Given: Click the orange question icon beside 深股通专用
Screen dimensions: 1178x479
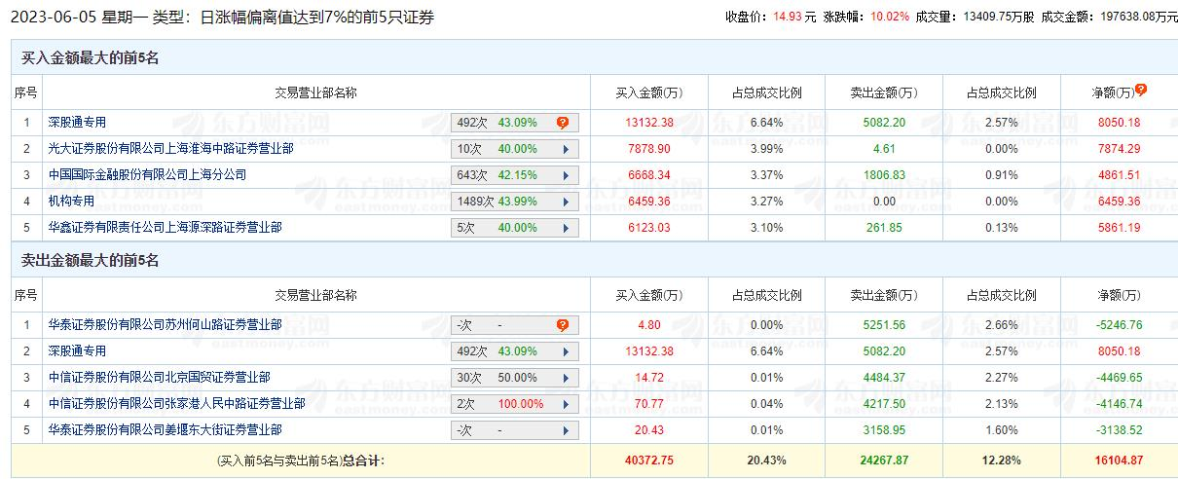Looking at the screenshot, I should (x=562, y=123).
